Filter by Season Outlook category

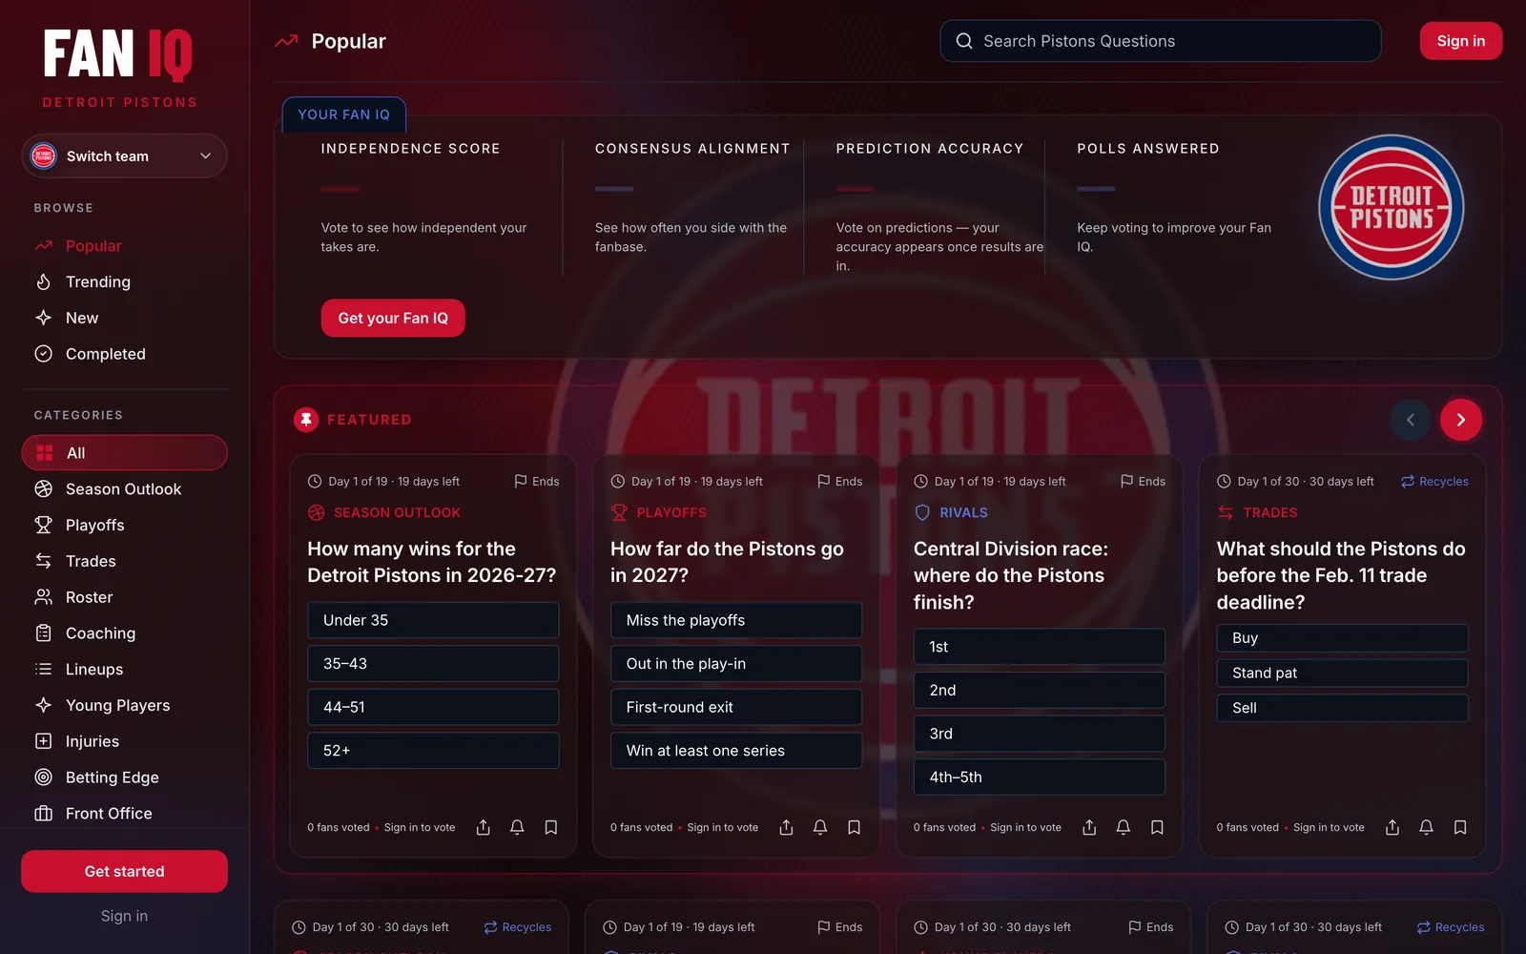click(124, 489)
